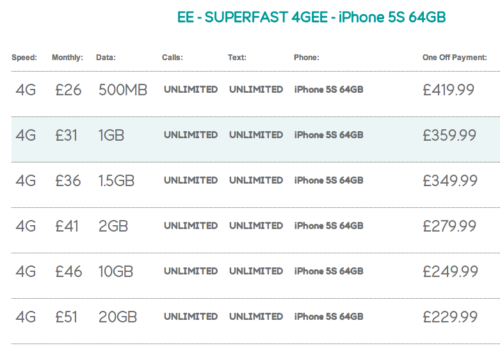Click the Phone column header
This screenshot has height=348, width=500.
tap(307, 58)
